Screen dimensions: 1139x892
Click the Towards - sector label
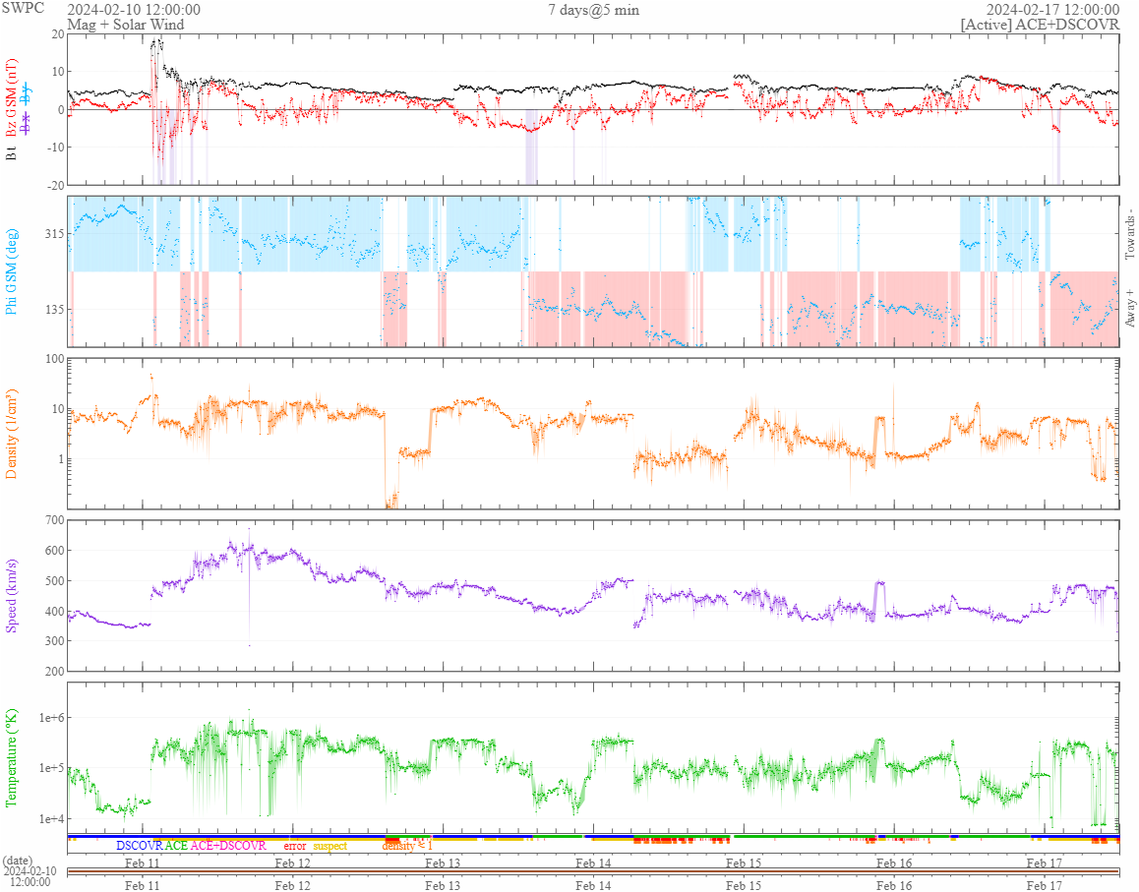pos(1129,235)
